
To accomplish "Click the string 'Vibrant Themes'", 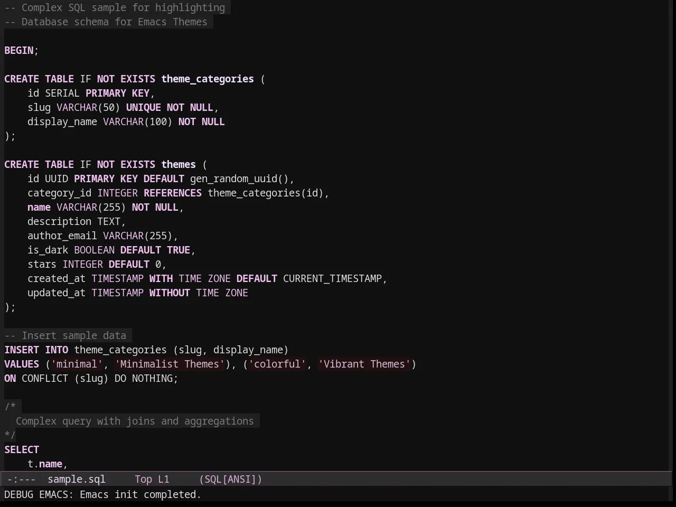I will [364, 364].
